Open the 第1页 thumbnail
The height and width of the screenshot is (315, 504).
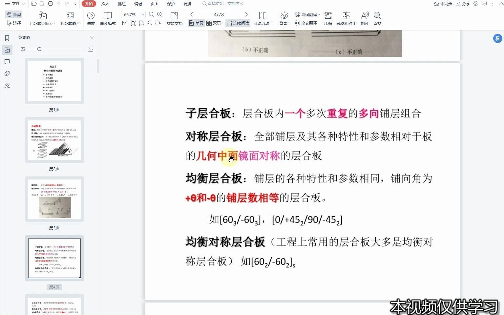pyautogui.click(x=54, y=81)
